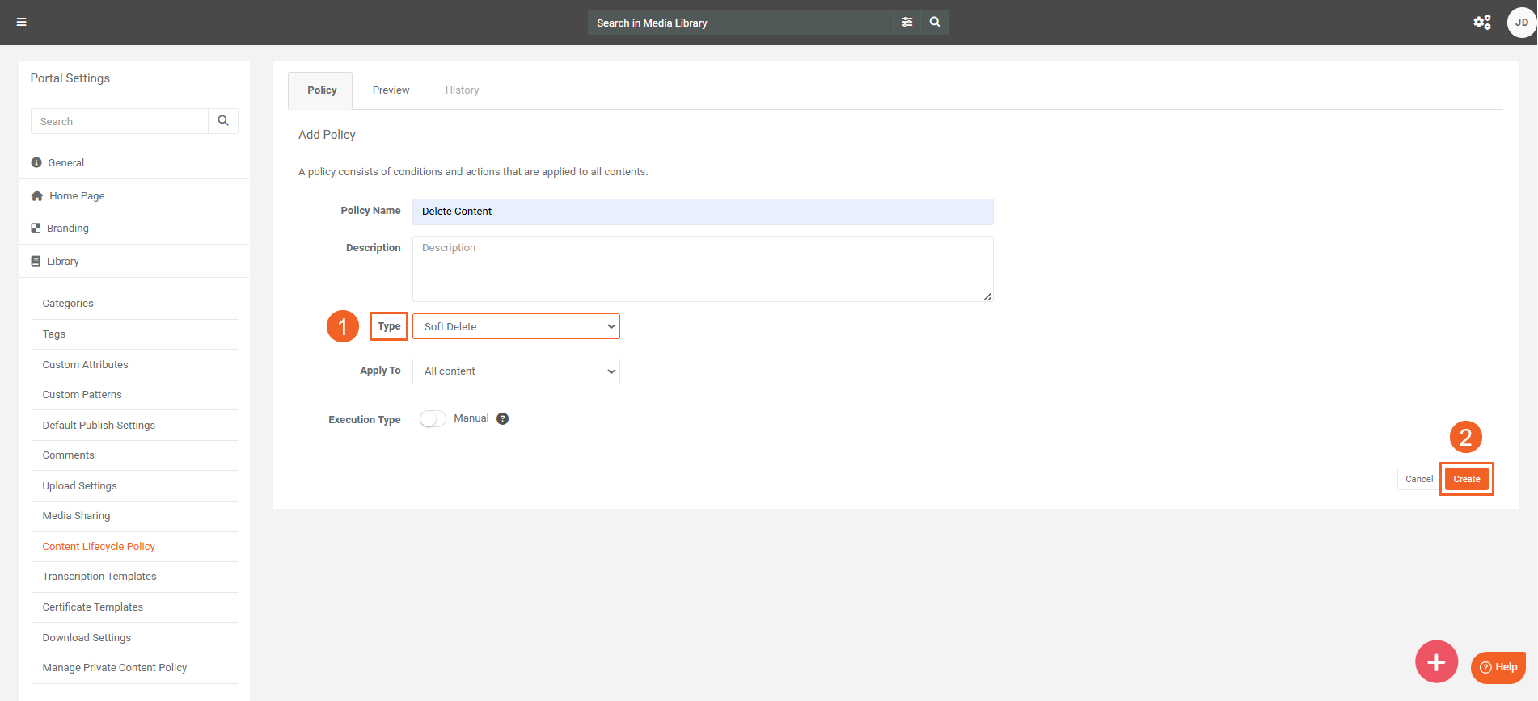This screenshot has width=1538, height=701.
Task: Click into the Description text area
Action: 702,269
